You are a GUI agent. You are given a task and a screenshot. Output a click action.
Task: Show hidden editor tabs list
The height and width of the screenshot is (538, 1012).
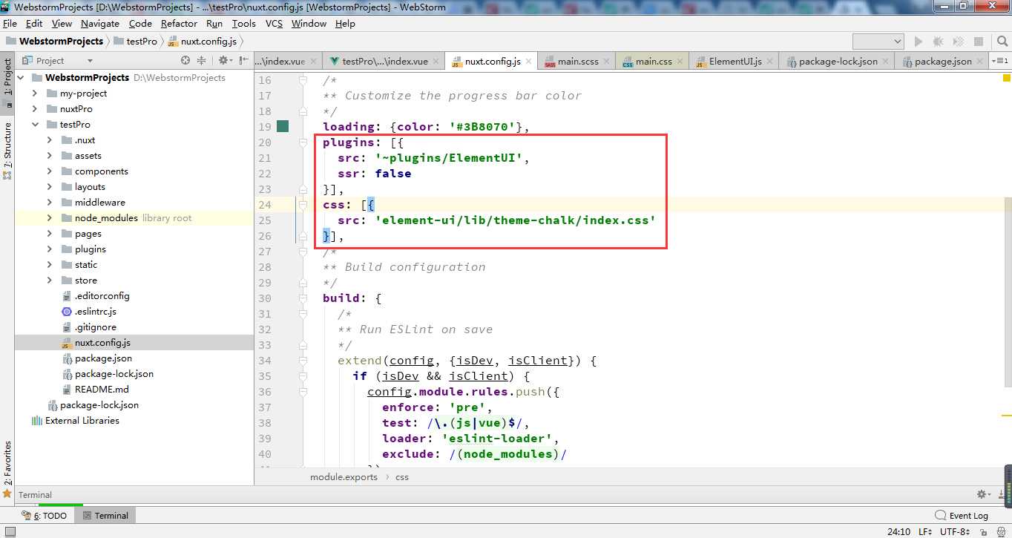click(x=1000, y=62)
